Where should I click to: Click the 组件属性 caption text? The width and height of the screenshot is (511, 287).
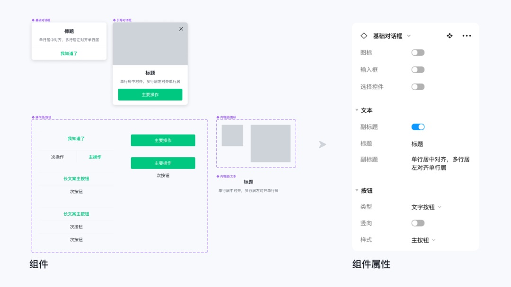pos(371,264)
